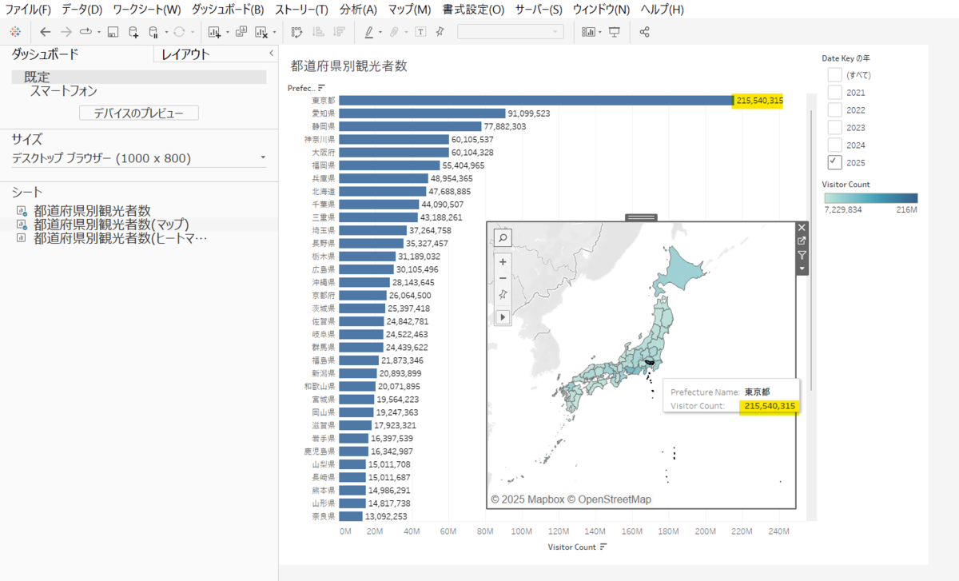Zoom in the map with plus button

[503, 261]
